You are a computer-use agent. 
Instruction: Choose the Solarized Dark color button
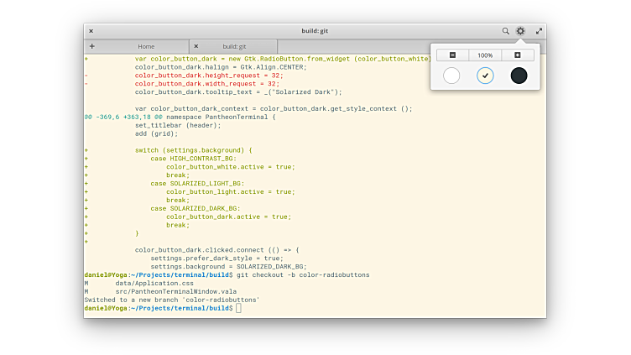pyautogui.click(x=519, y=76)
